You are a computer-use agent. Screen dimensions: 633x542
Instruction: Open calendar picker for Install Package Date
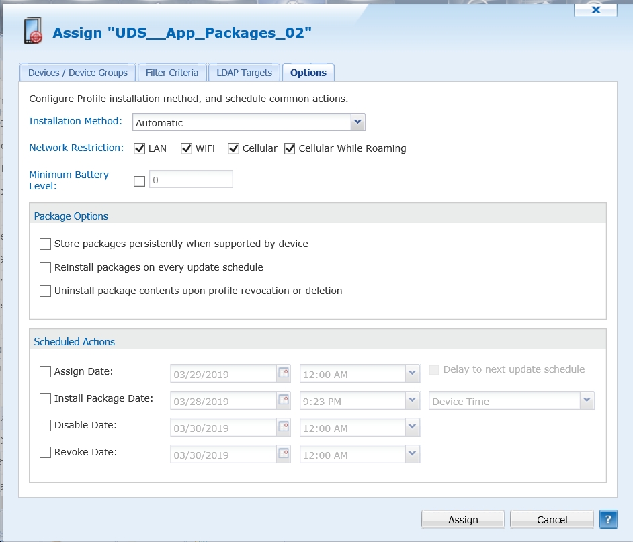tap(284, 400)
